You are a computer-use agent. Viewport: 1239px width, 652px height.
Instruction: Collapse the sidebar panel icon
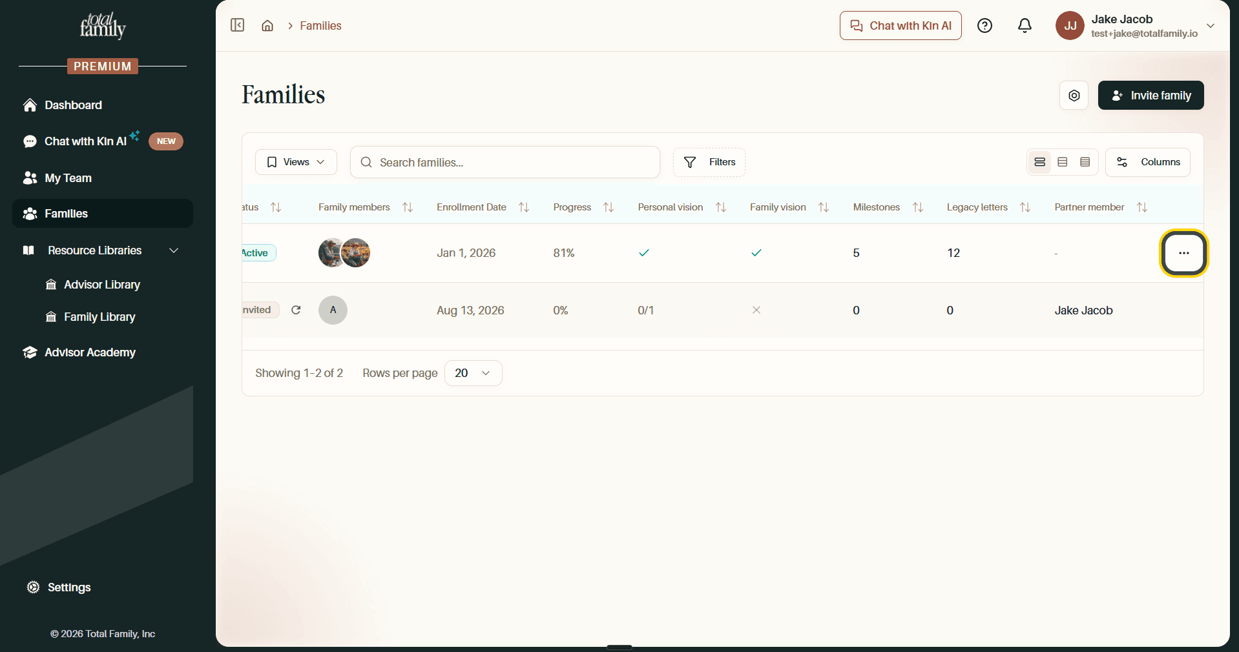click(x=238, y=25)
